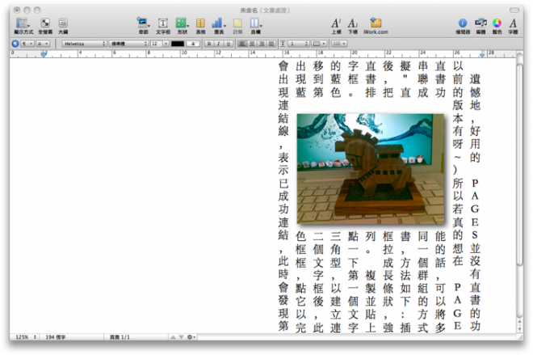Insert a text box with 文字框

pos(162,23)
